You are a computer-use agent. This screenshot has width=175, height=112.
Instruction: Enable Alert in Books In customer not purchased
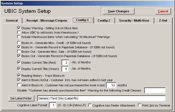[19, 85]
